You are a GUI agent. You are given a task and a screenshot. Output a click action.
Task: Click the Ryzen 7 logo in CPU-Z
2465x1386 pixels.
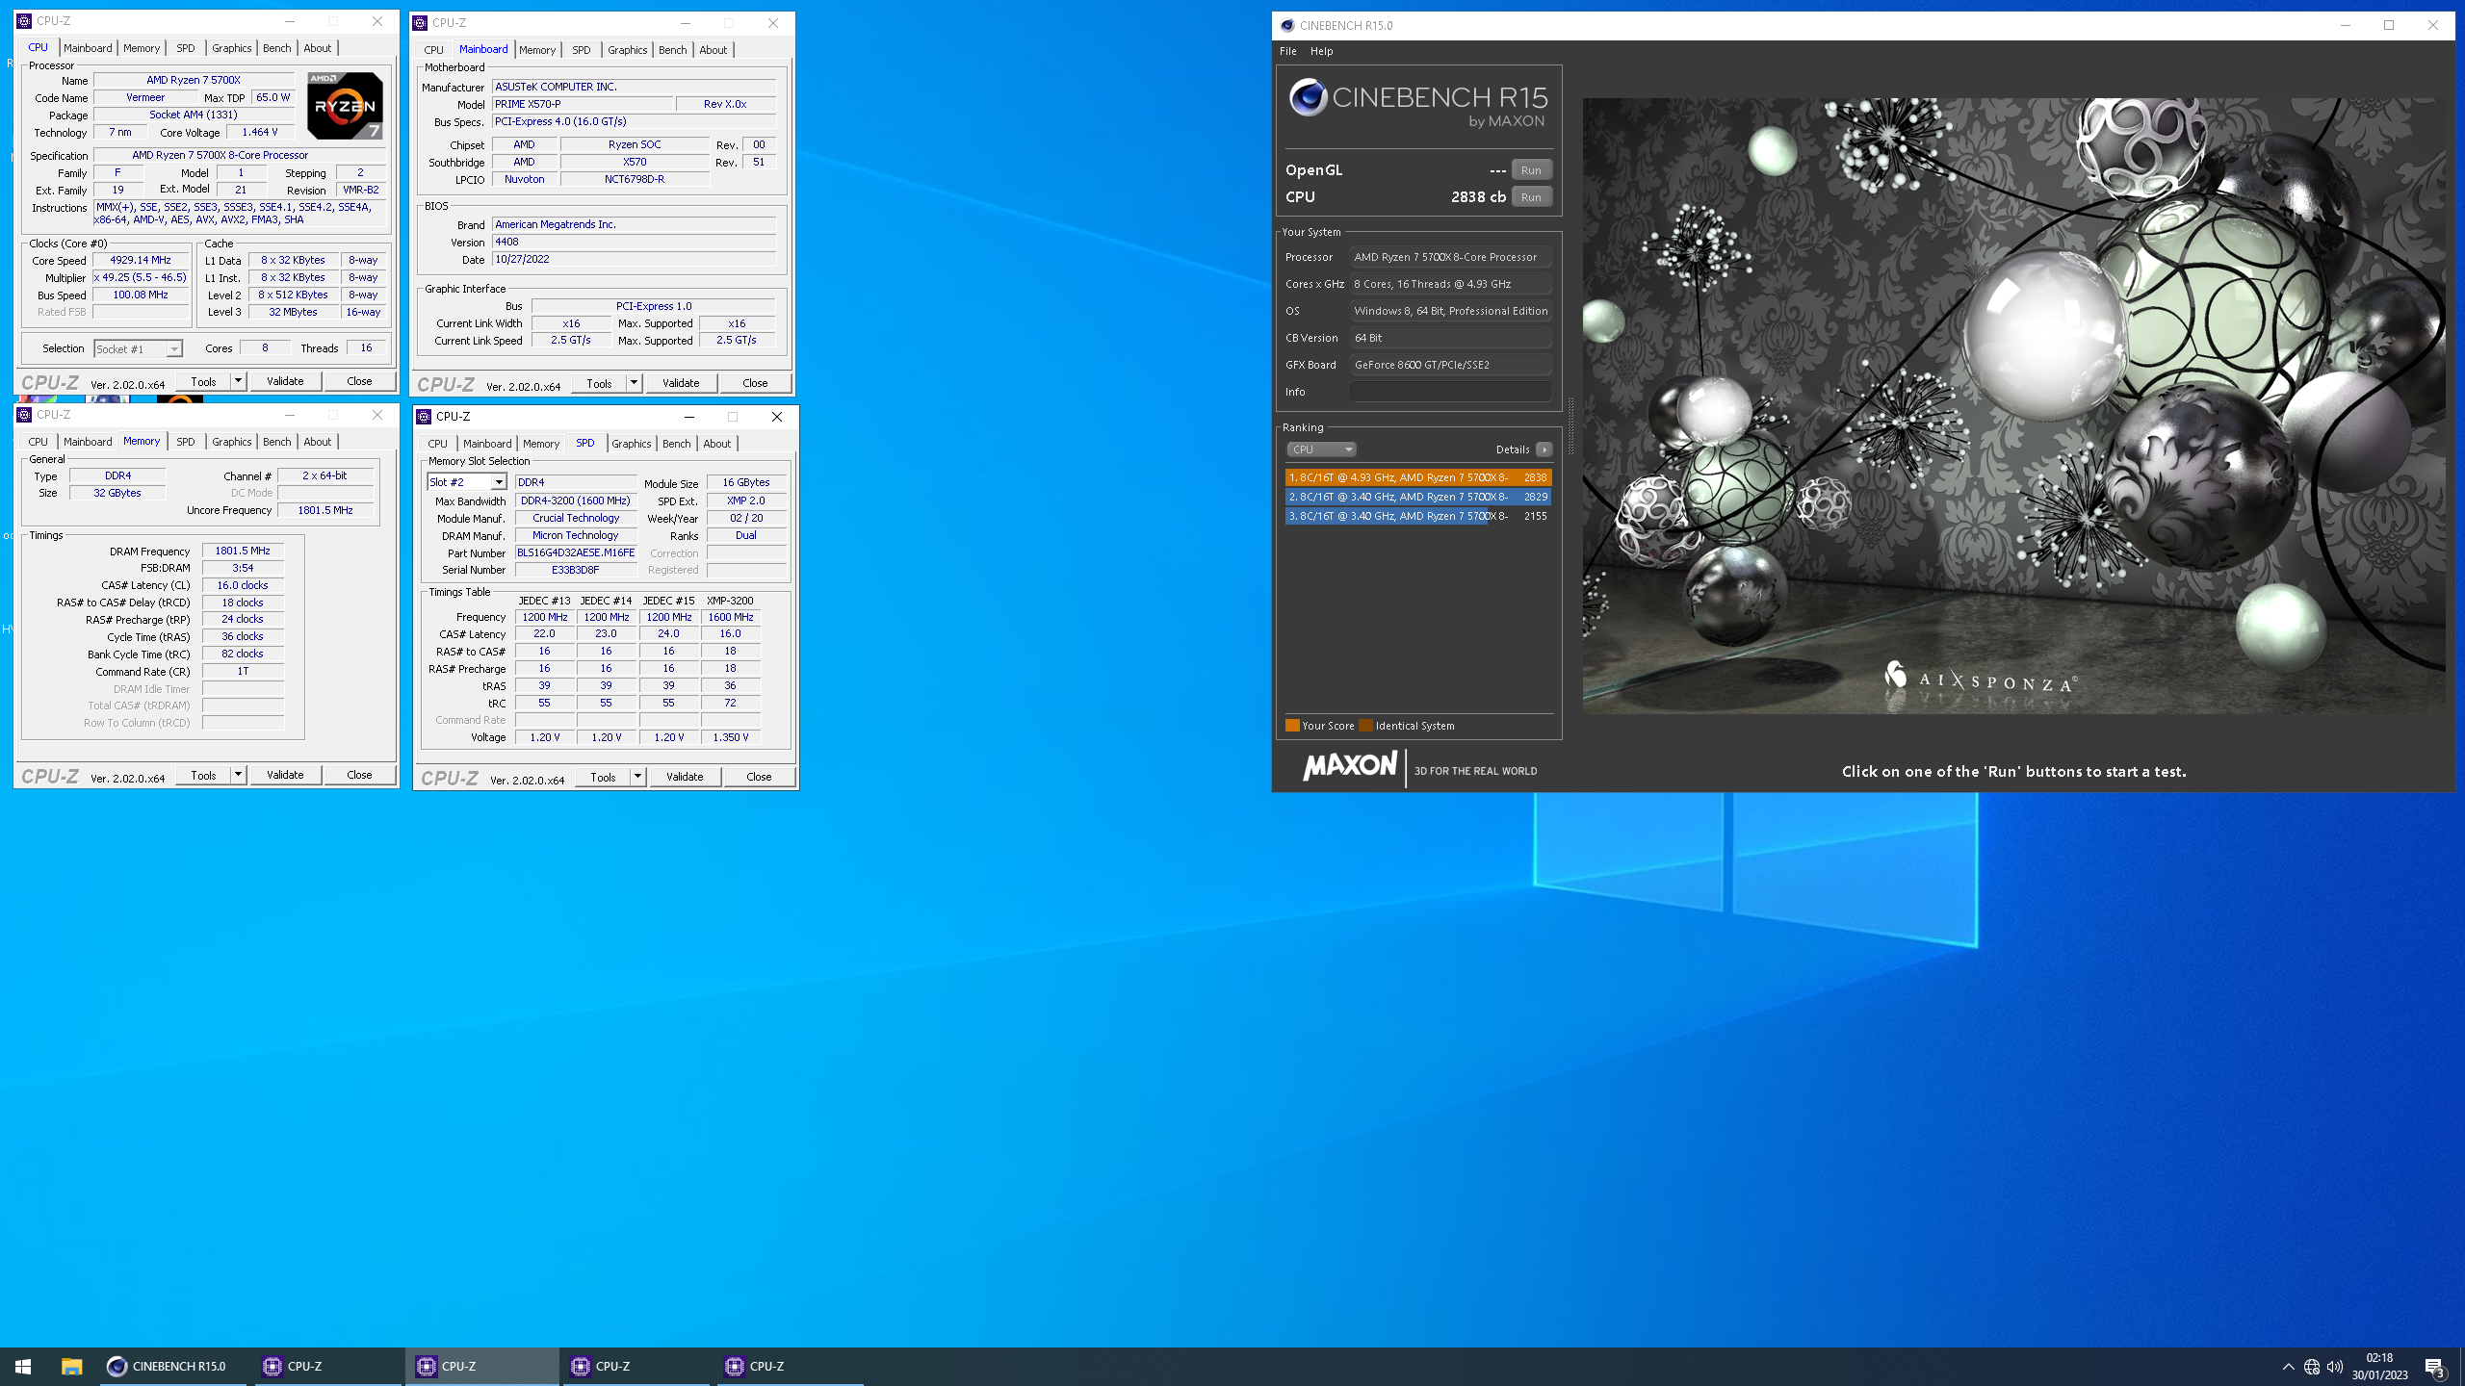coord(345,105)
